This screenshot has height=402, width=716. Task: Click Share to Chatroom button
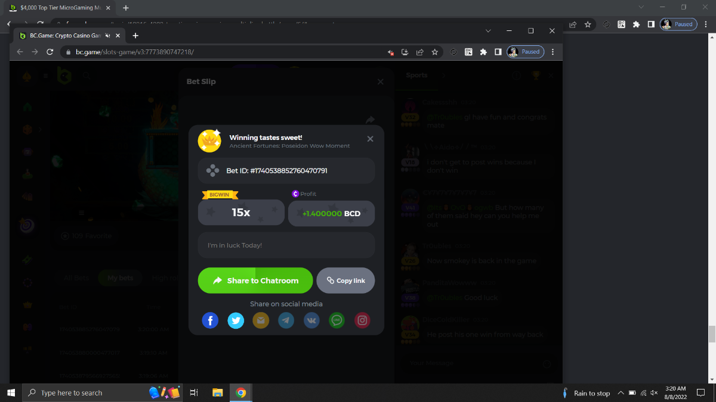pyautogui.click(x=255, y=281)
